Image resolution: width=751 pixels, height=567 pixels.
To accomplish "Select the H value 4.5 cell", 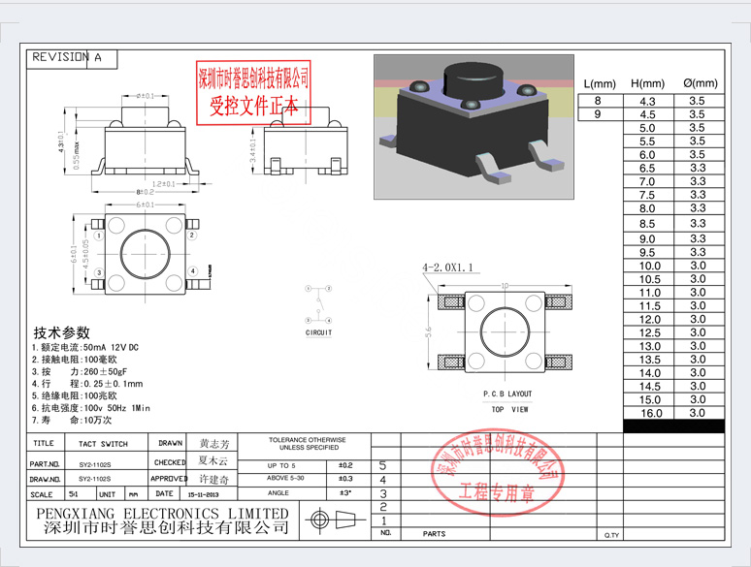I will (x=648, y=114).
